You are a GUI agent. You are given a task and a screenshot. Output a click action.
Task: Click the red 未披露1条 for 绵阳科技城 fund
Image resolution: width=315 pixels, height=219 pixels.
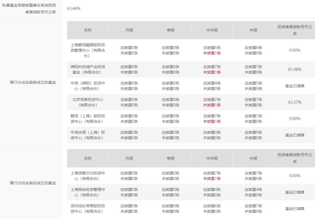211,72
